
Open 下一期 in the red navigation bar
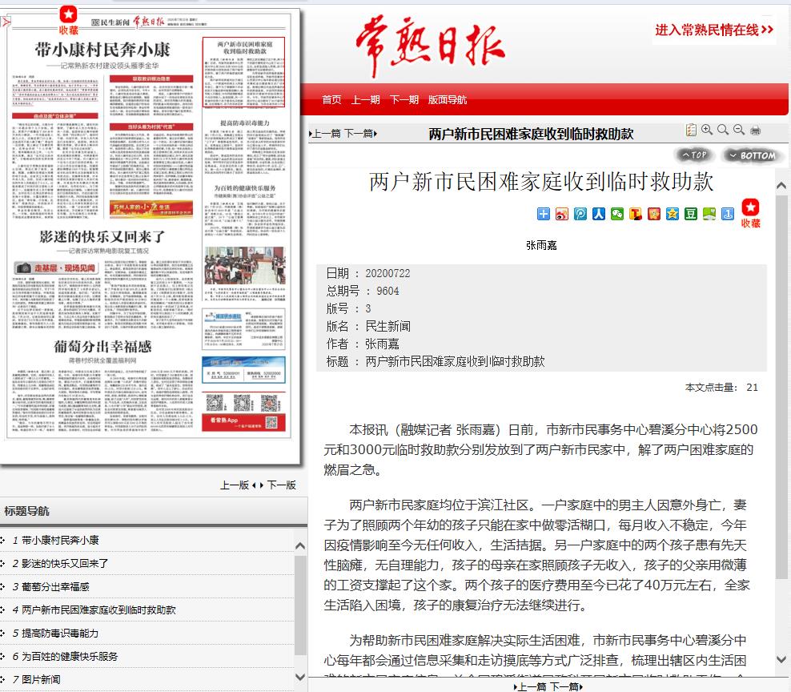pos(404,100)
